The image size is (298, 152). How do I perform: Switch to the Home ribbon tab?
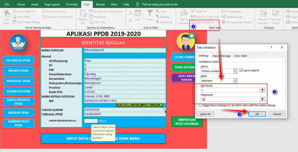21,4
